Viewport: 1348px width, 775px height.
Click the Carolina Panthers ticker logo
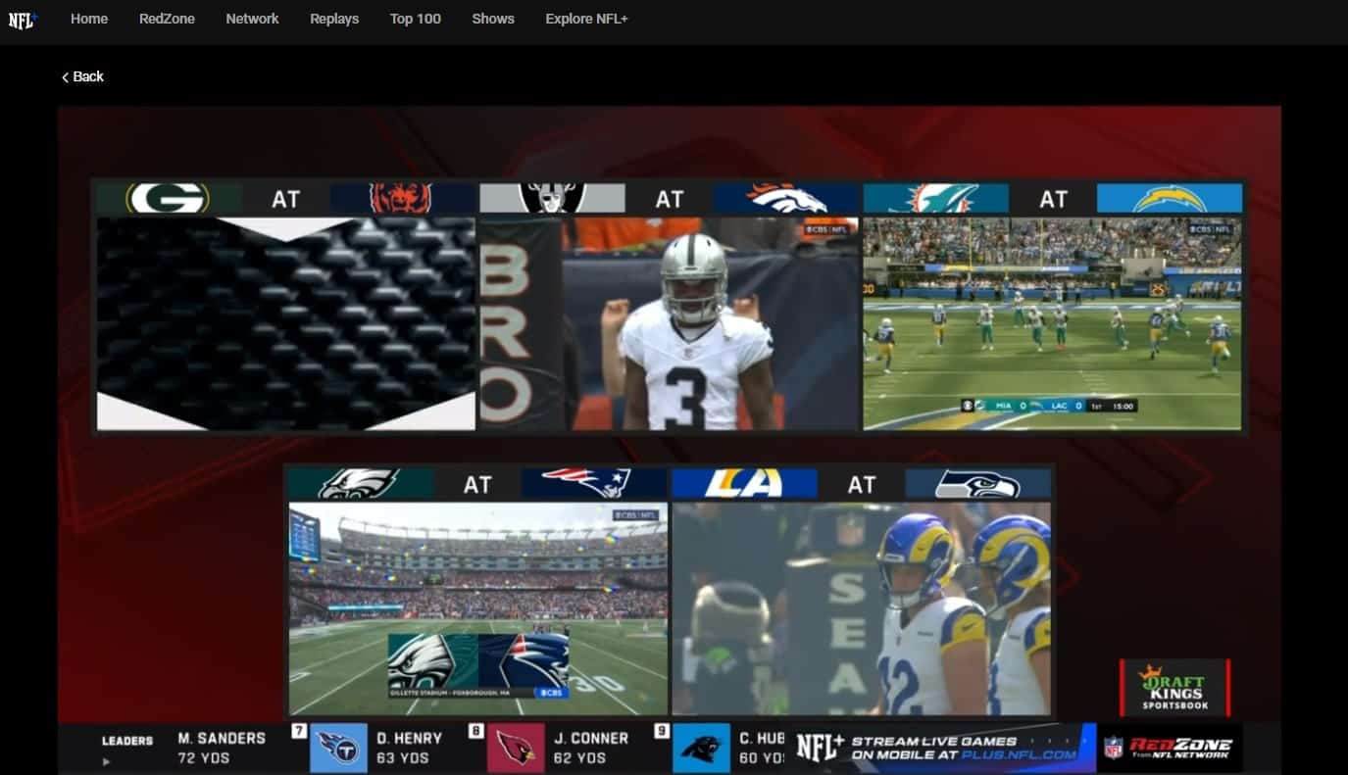(701, 749)
